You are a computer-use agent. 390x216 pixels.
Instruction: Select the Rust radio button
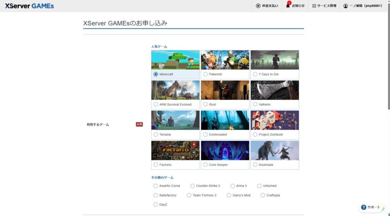coord(205,104)
